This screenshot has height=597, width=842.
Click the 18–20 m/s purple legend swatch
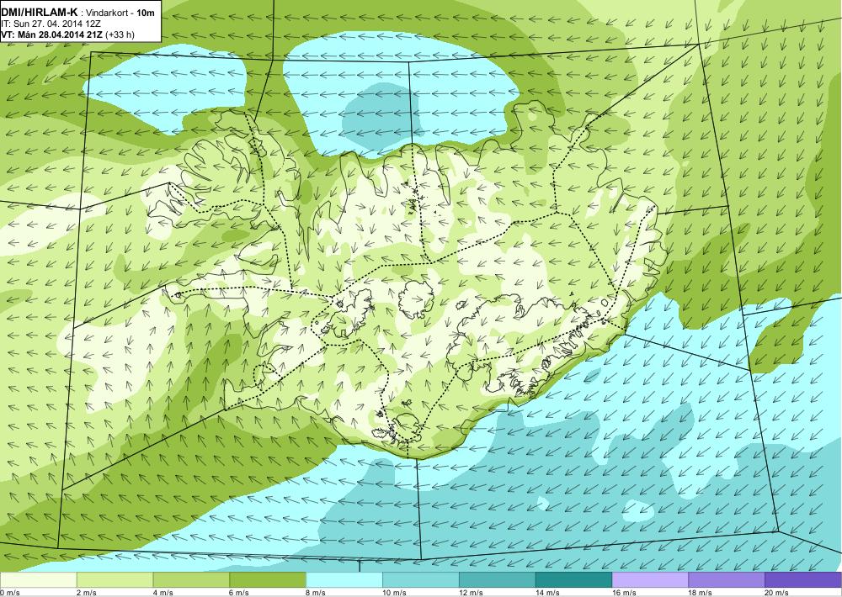727,580
